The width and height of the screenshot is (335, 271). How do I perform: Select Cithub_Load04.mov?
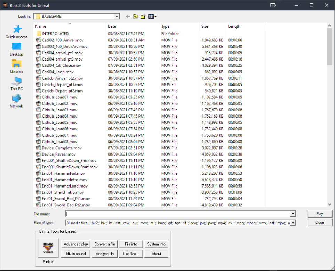(x=59, y=116)
